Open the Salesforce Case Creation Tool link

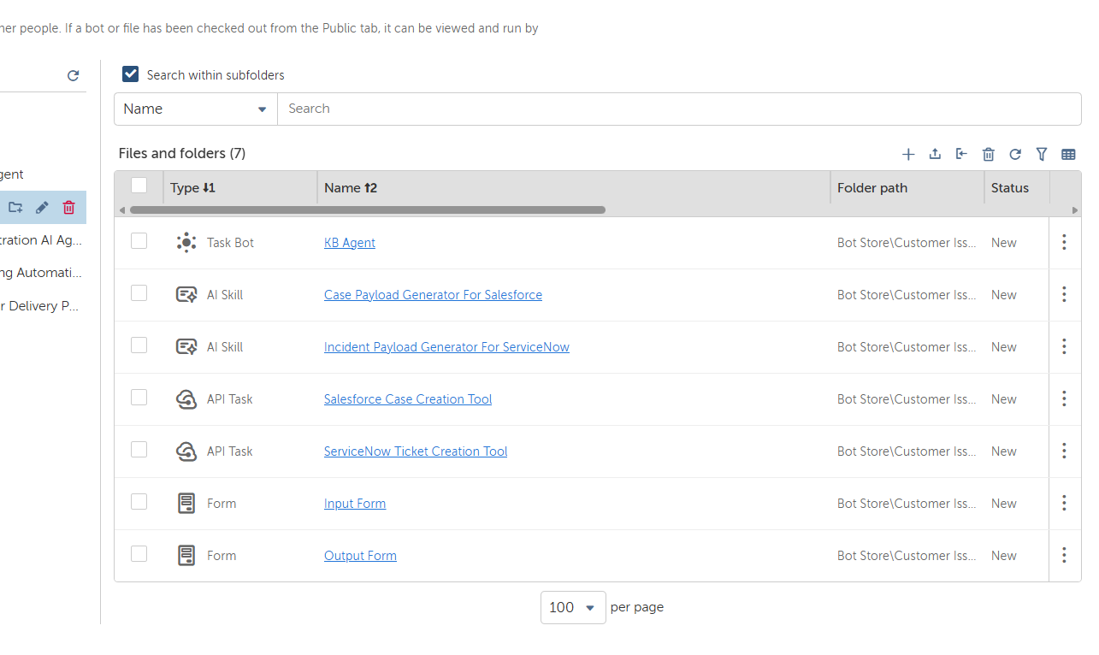pos(408,399)
